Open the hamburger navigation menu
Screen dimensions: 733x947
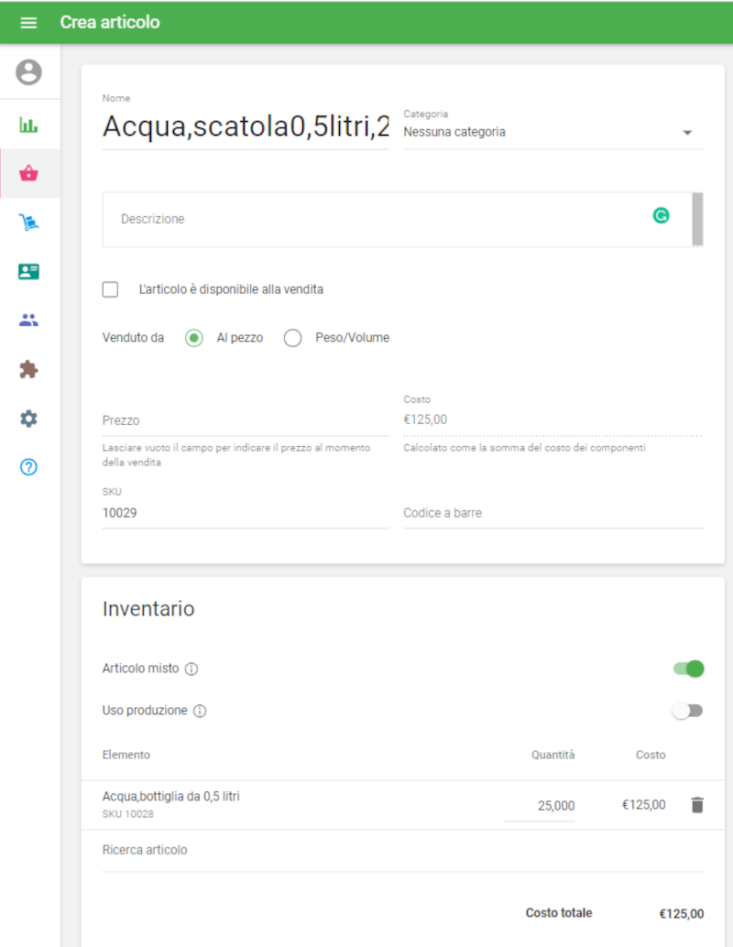[x=29, y=22]
